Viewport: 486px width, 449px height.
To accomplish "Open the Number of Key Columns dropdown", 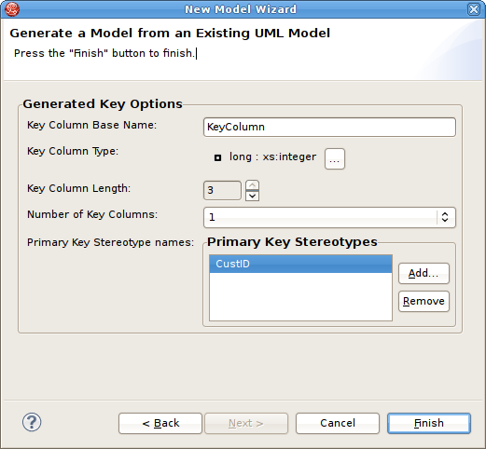I will [329, 217].
